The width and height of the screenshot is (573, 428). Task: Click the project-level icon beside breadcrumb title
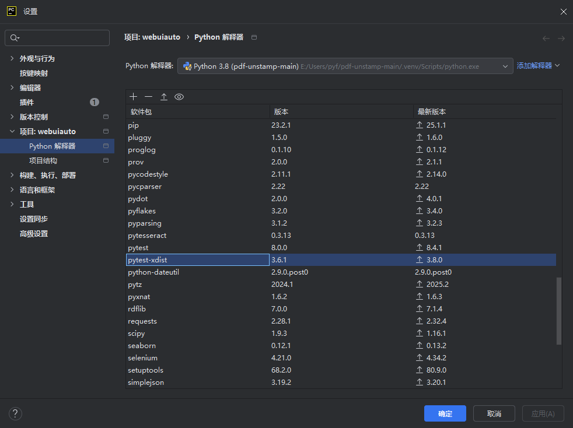254,37
